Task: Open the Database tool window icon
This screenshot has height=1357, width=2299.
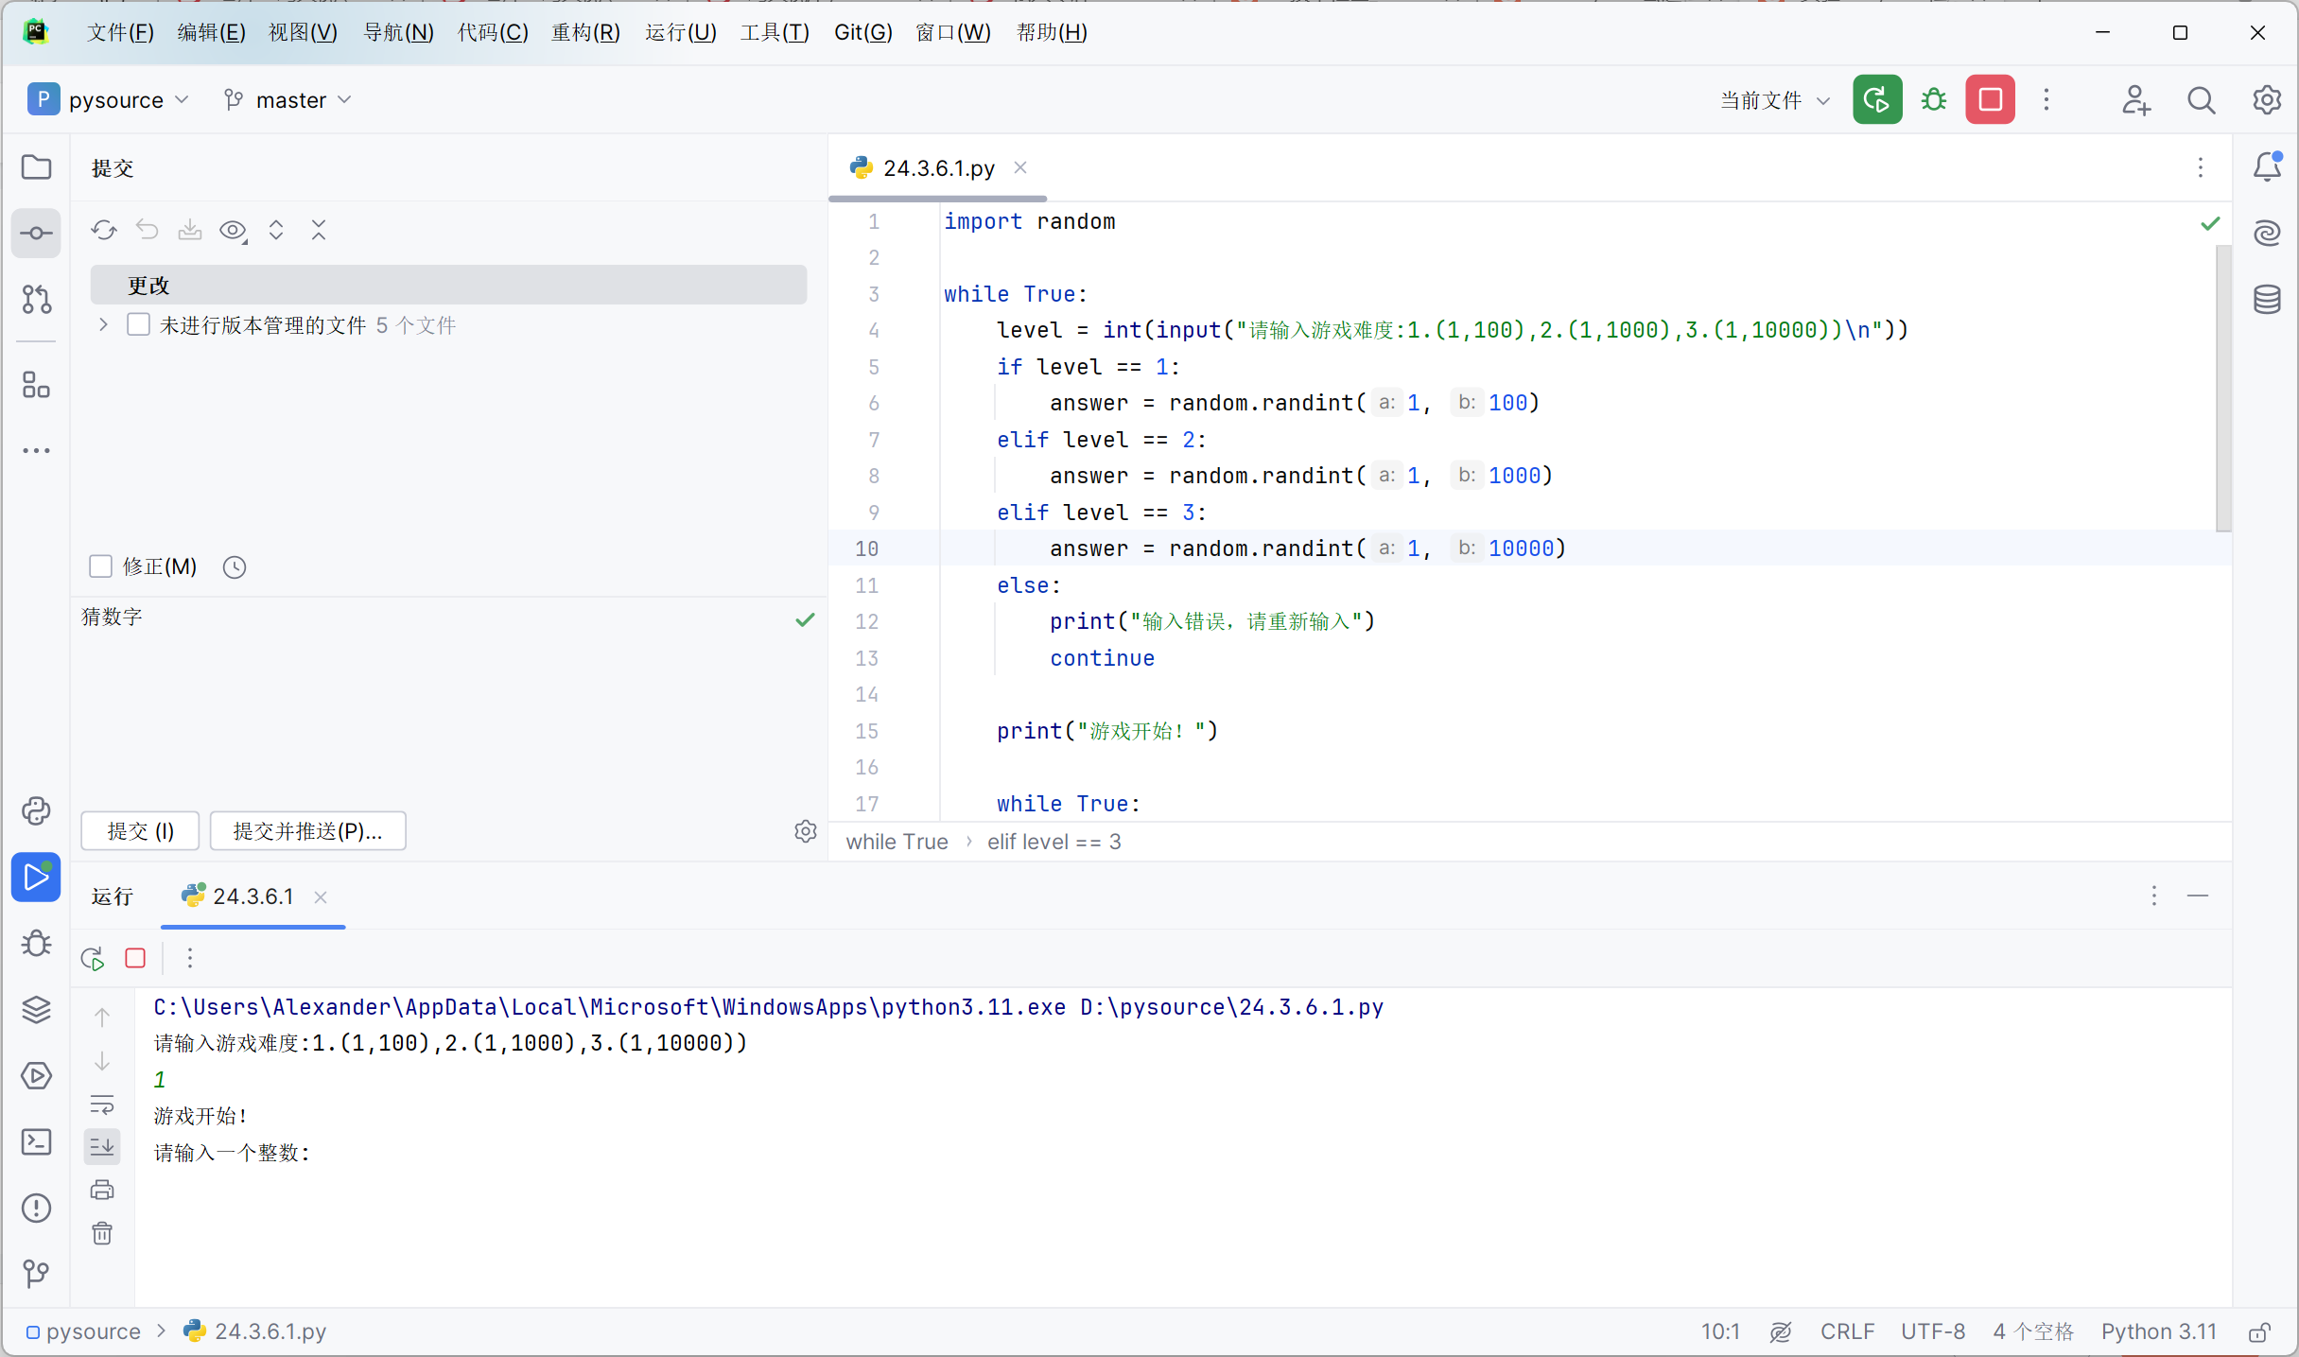Action: 2267,300
